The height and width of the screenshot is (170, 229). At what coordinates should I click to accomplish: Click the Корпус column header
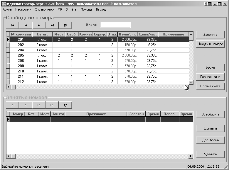pos(100,34)
